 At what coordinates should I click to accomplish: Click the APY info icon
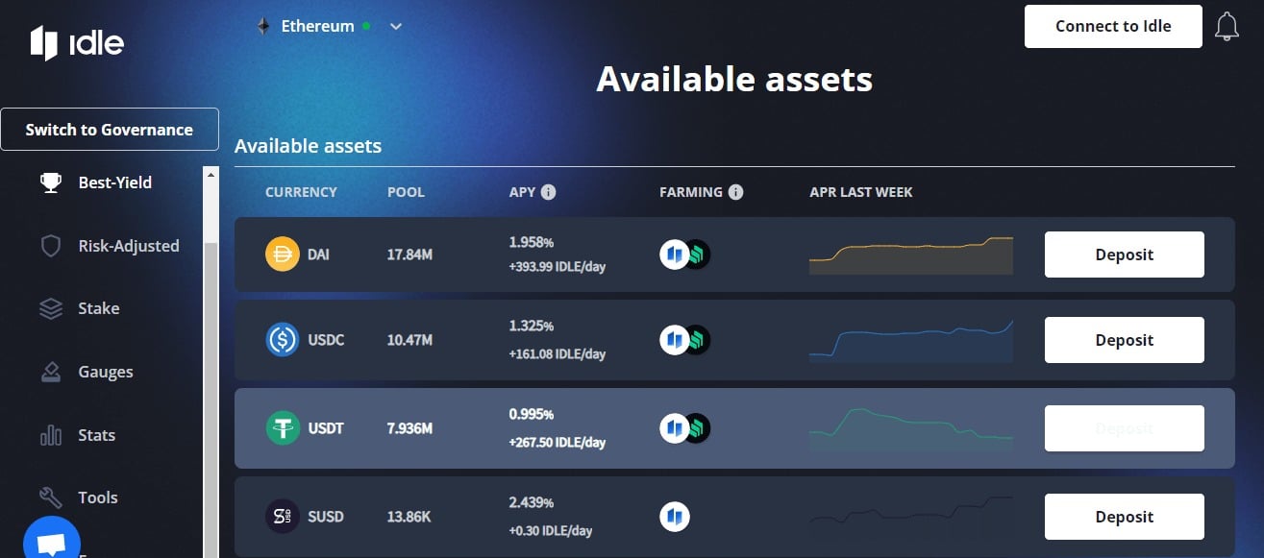click(x=548, y=192)
